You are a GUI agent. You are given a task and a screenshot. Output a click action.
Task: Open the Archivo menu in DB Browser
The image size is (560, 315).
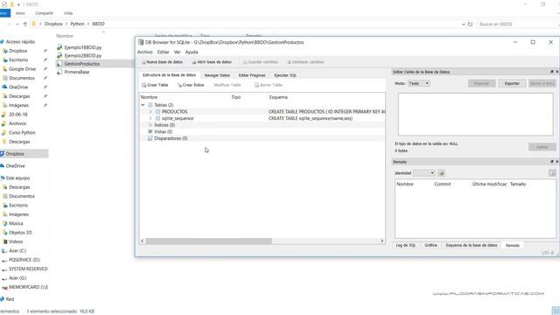145,52
